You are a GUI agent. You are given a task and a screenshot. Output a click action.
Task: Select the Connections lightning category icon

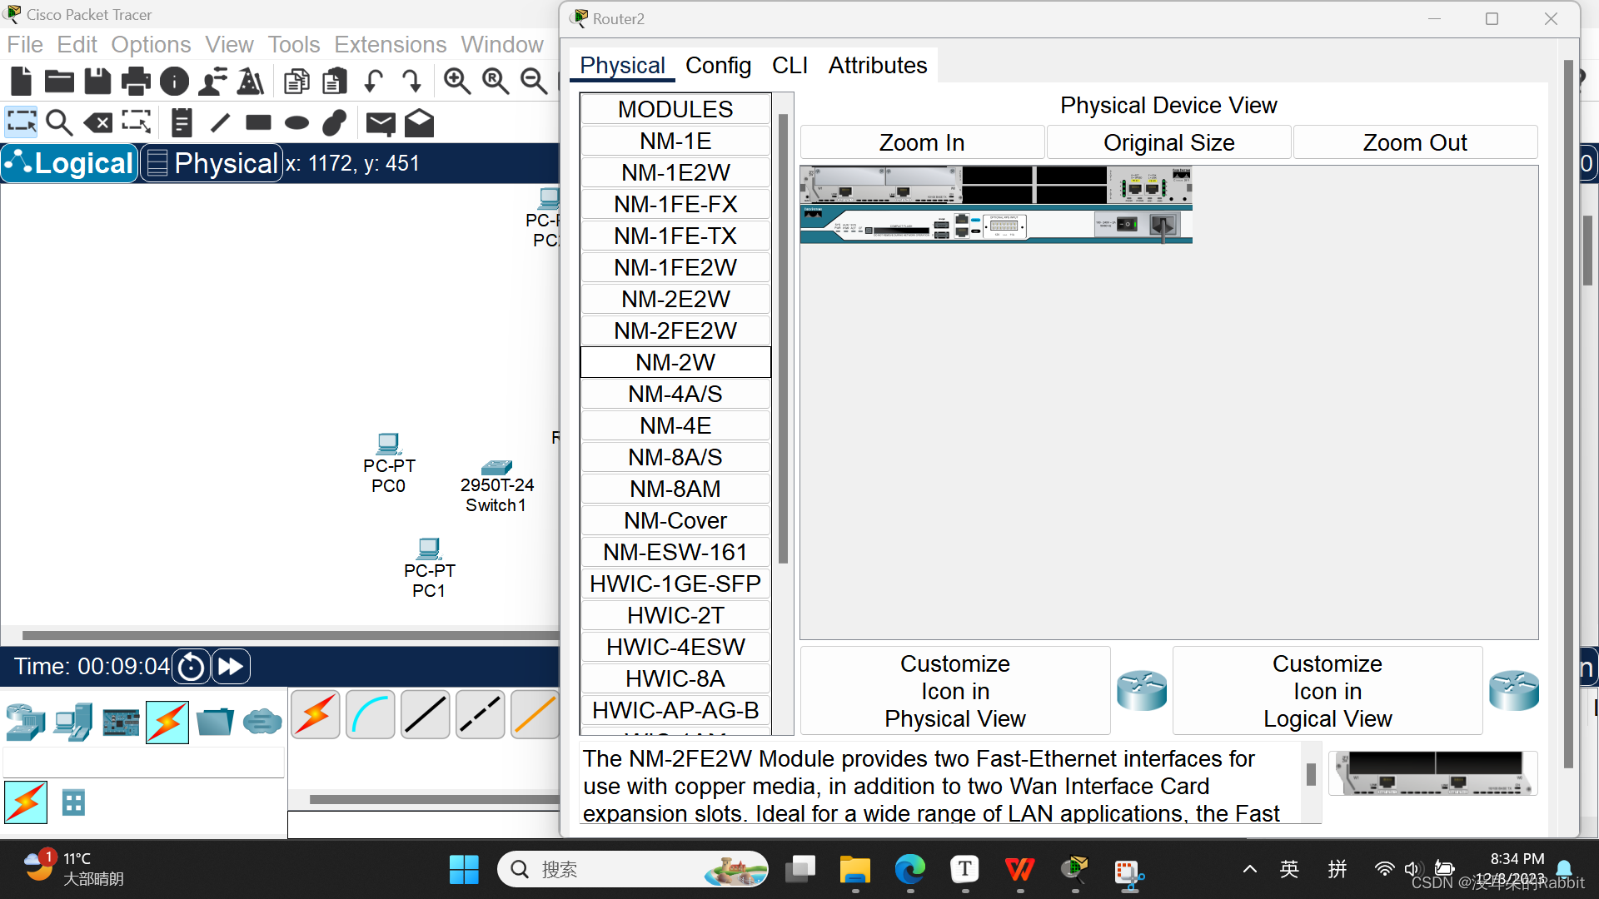tap(167, 721)
